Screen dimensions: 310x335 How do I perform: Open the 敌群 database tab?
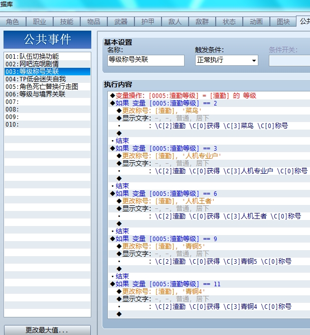tap(202, 22)
